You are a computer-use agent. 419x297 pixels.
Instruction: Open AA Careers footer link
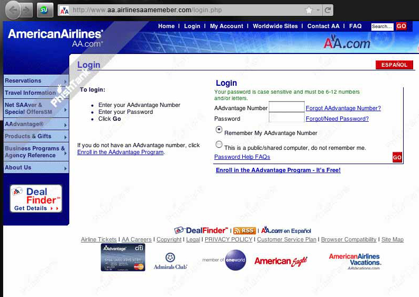tap(136, 239)
